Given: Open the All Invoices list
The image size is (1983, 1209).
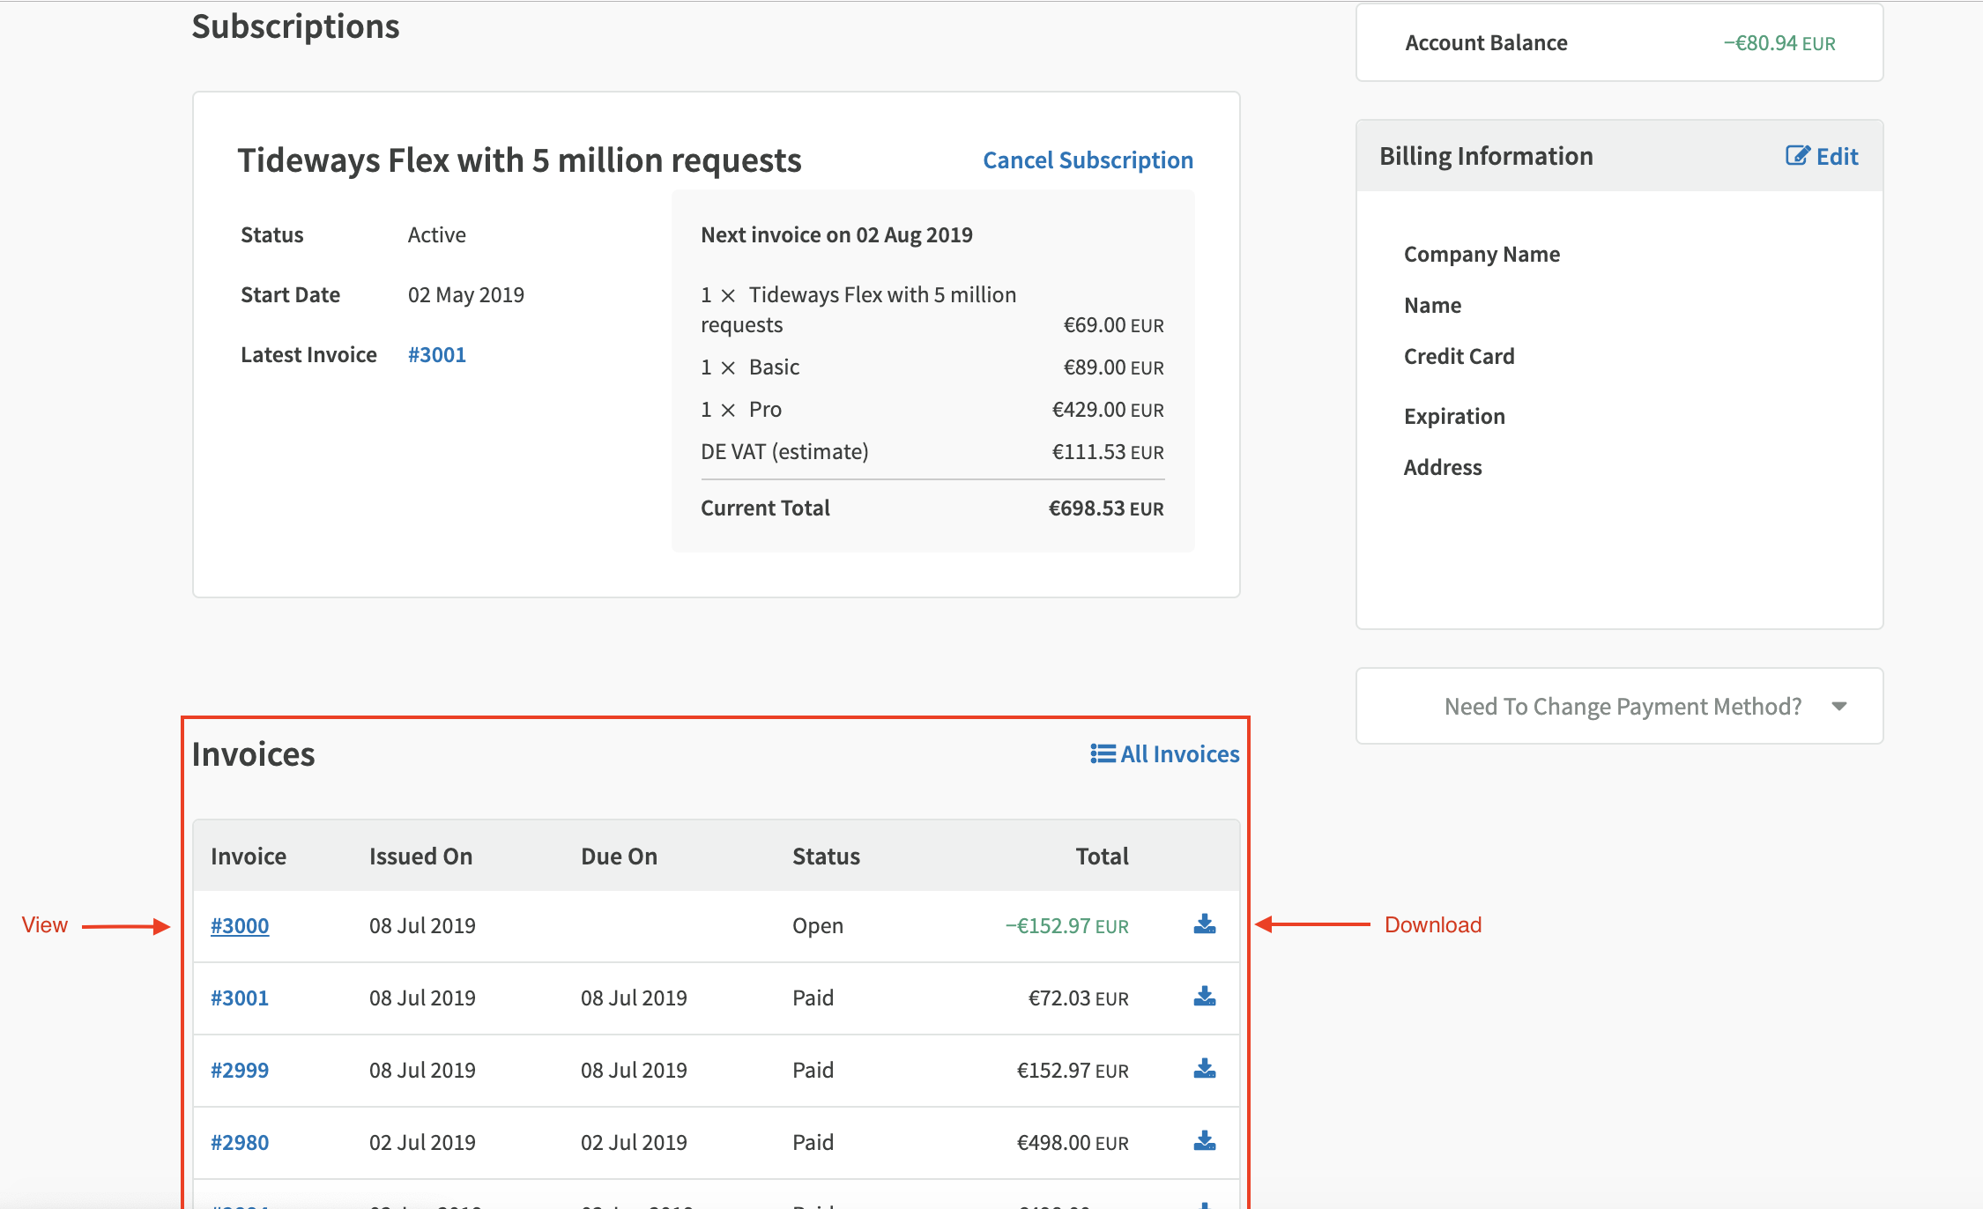Looking at the screenshot, I should click(x=1164, y=753).
